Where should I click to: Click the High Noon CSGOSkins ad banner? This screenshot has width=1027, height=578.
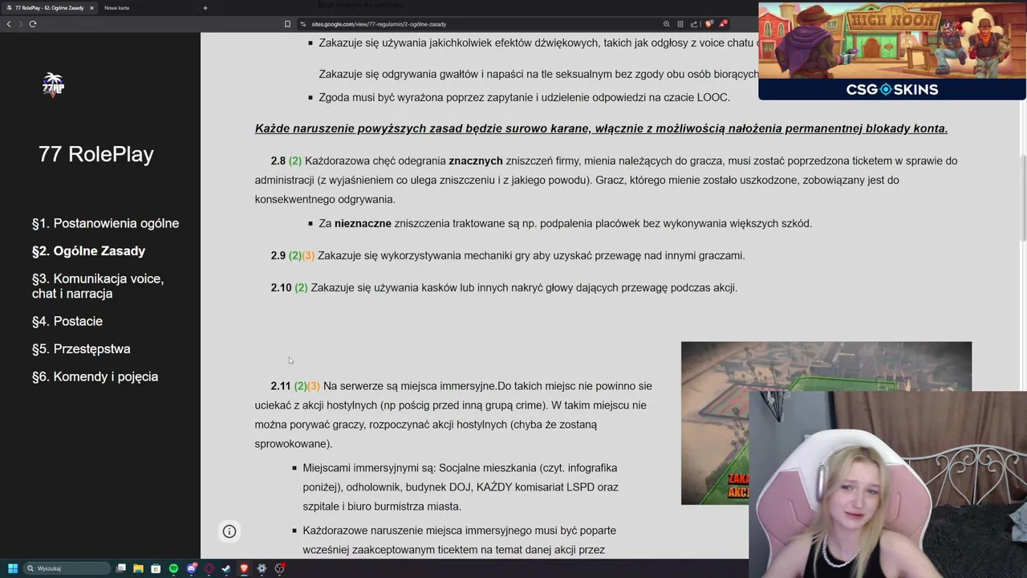pos(891,51)
